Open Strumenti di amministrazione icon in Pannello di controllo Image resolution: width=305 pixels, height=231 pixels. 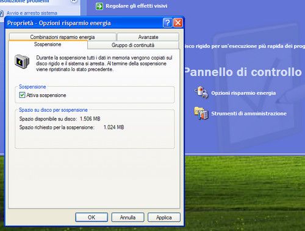[x=201, y=113]
